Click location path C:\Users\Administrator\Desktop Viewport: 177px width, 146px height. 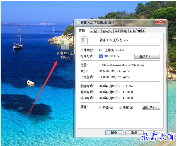coord(121,65)
